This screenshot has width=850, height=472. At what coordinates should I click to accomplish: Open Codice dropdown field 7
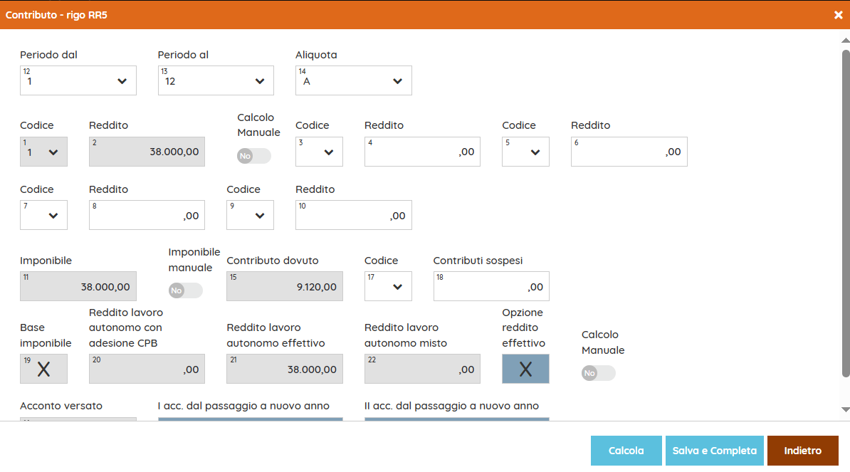tap(44, 215)
